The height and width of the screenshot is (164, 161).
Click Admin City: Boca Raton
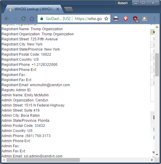[21, 116]
